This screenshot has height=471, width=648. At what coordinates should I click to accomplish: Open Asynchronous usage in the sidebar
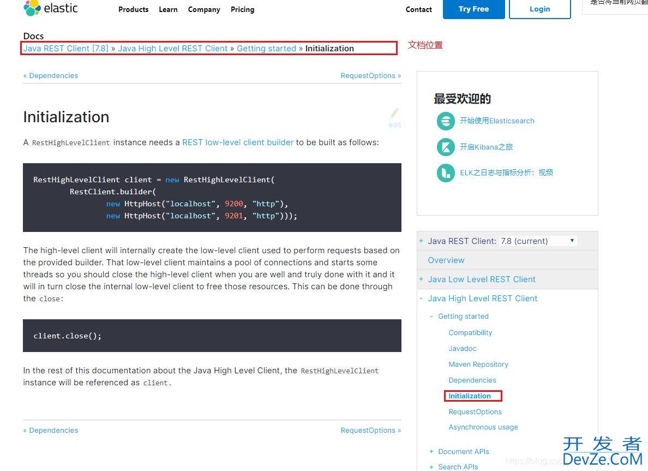pos(483,427)
